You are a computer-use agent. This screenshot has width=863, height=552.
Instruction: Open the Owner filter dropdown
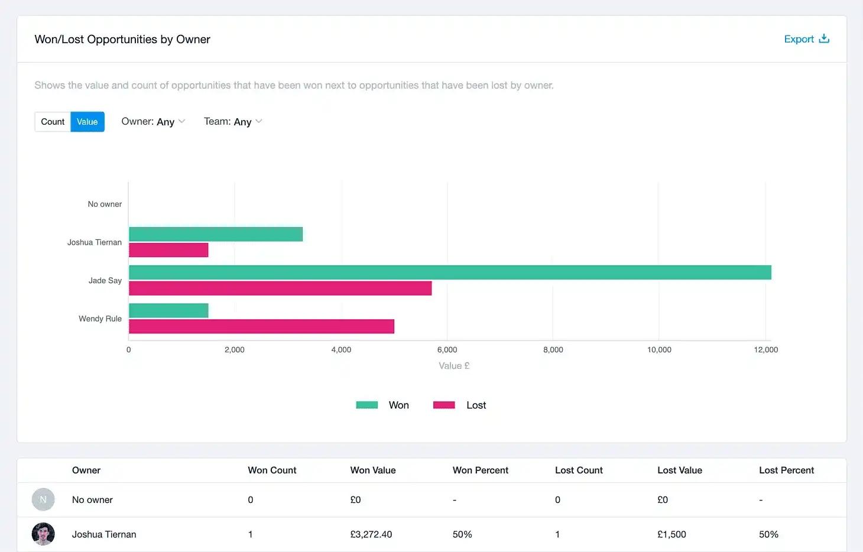153,122
